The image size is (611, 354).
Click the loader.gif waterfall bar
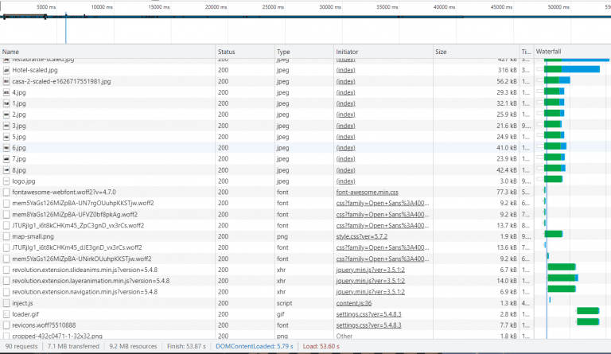point(588,311)
